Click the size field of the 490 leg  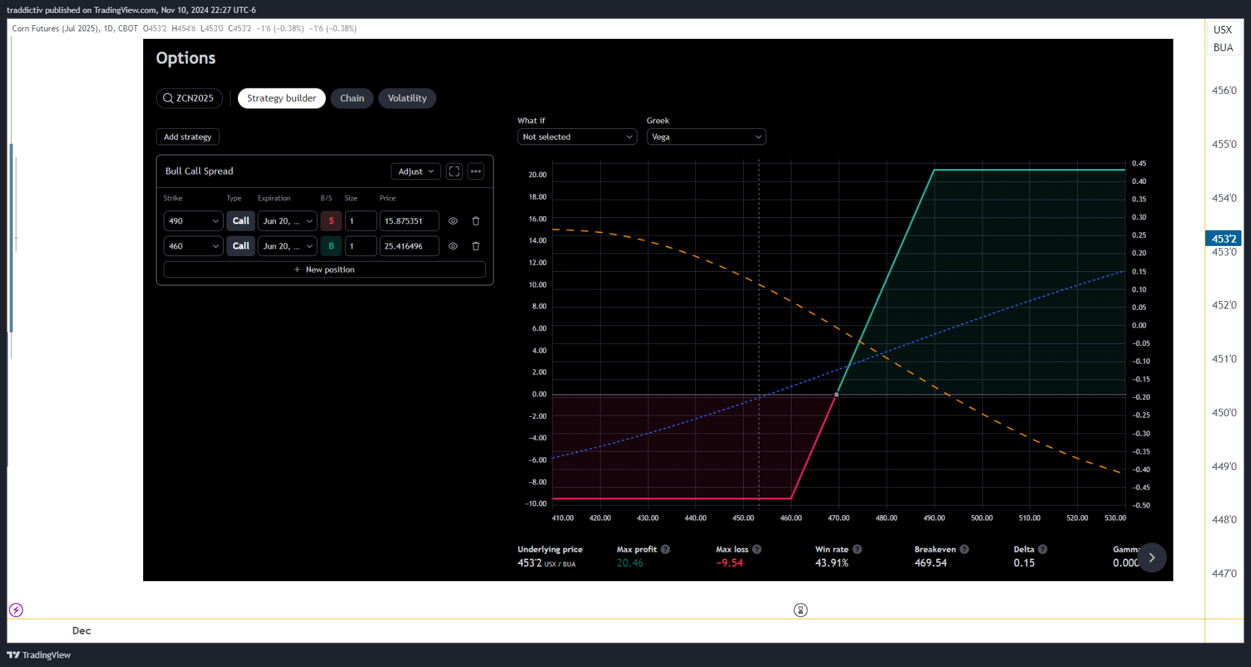pos(361,221)
